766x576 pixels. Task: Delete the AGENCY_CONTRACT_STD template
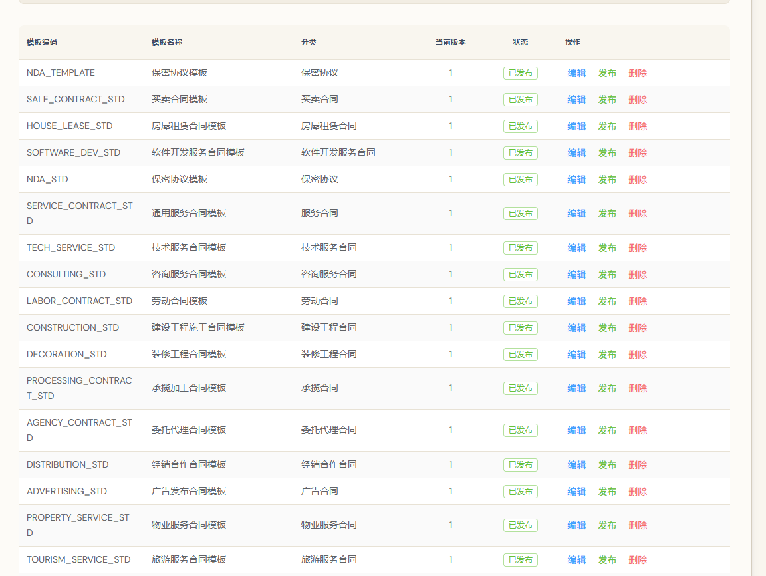(638, 430)
